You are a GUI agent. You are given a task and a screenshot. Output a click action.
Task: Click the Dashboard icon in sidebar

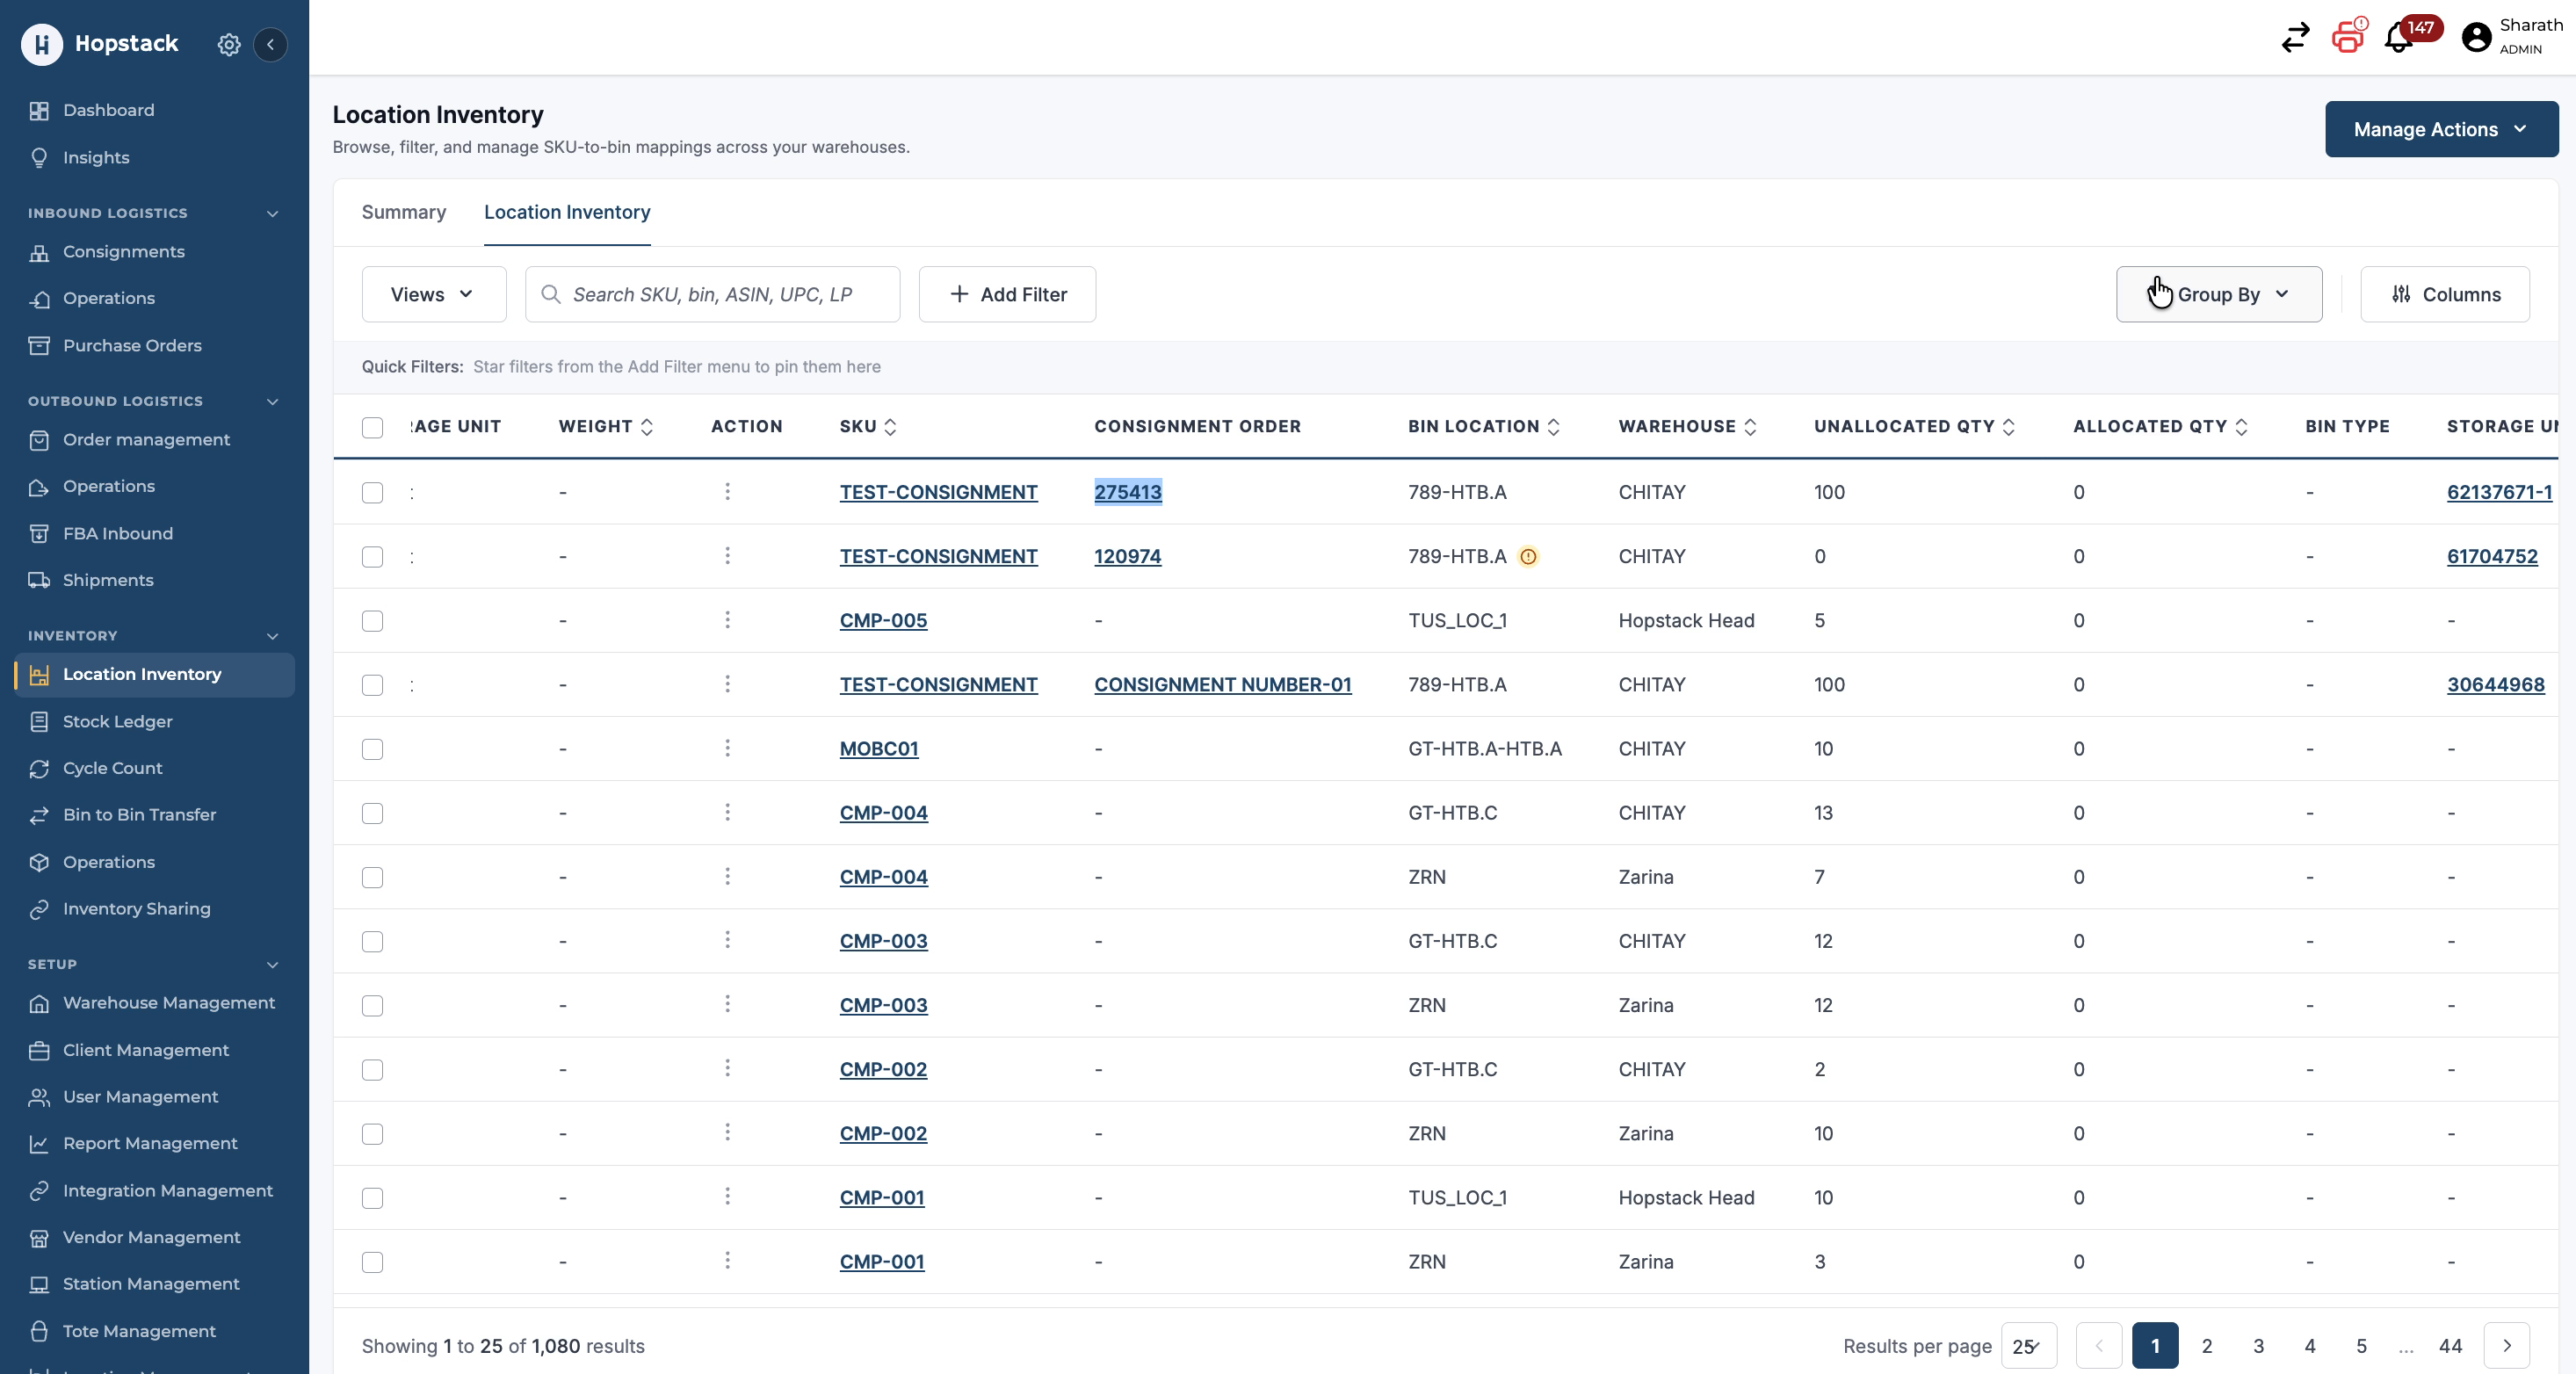(39, 110)
